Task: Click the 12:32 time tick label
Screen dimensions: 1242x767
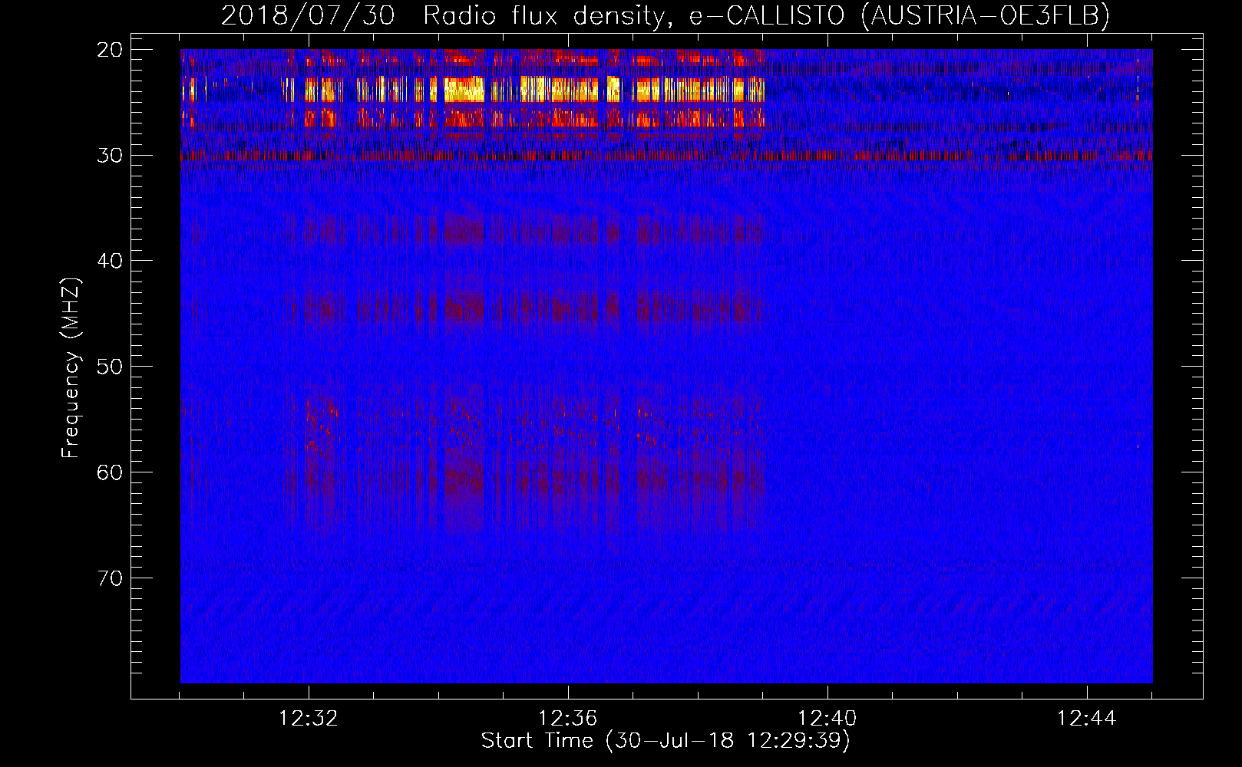Action: click(309, 719)
